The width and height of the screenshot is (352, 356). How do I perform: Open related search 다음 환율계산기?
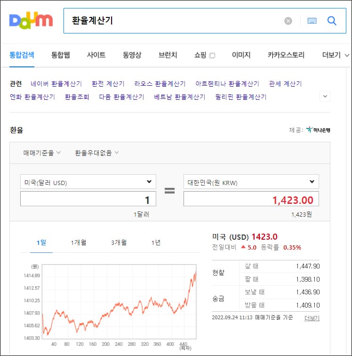point(121,97)
